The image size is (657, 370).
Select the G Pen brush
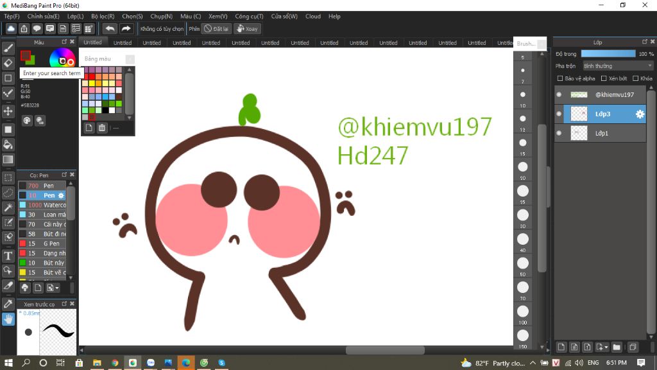(42, 243)
